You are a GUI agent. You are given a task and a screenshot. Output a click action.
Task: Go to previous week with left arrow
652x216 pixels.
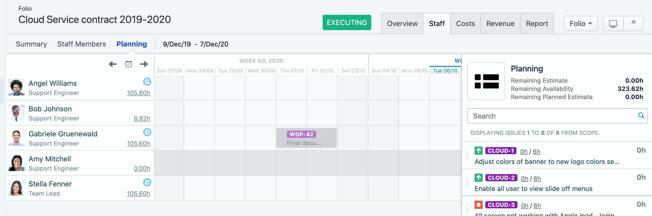click(113, 64)
